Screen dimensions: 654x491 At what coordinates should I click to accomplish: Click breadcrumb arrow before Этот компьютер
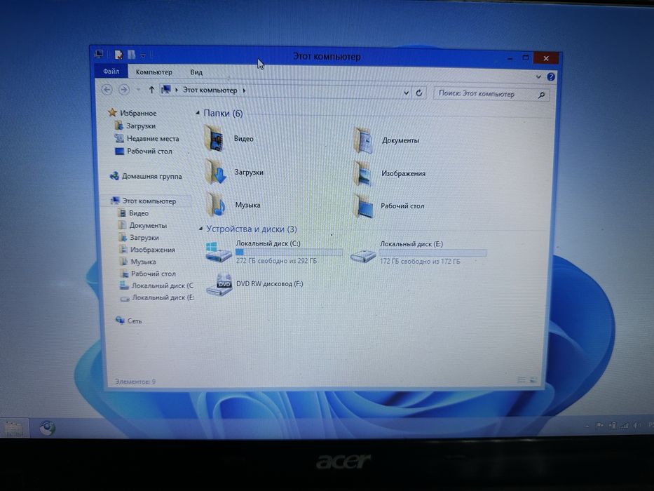(x=177, y=90)
